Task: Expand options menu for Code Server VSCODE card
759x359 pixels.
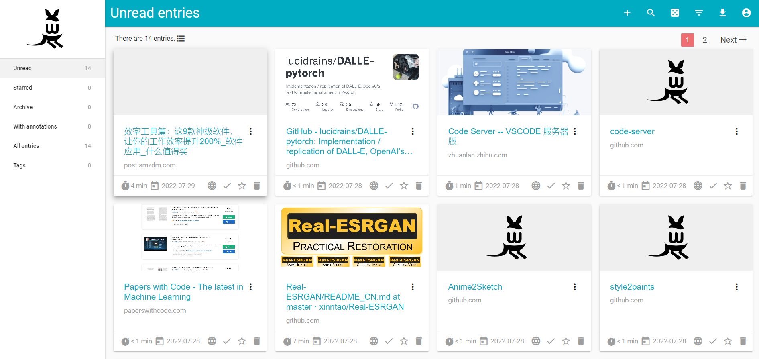Action: [575, 131]
